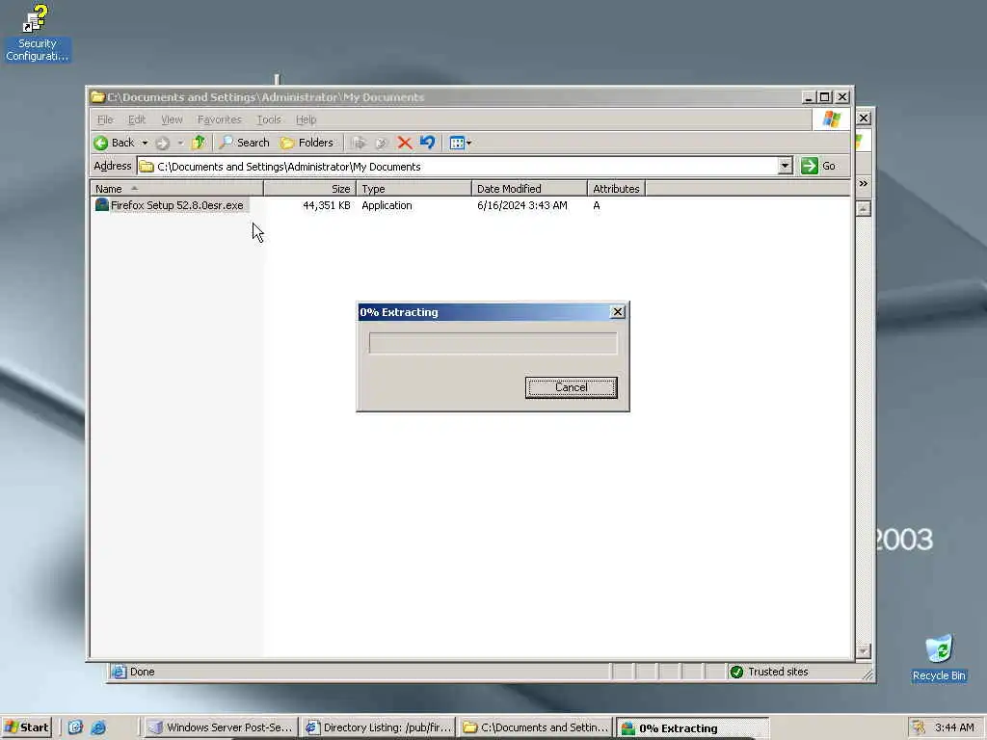
Task: Maximize the My Documents window
Action: click(825, 97)
